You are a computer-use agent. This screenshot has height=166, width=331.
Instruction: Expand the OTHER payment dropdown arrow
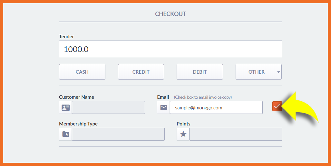[x=278, y=72]
